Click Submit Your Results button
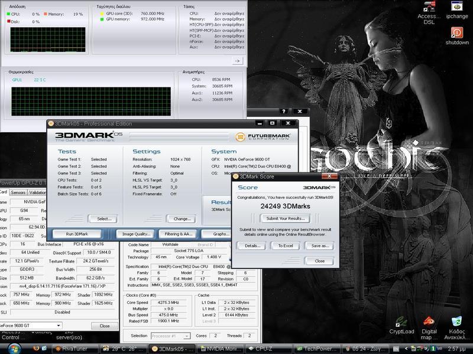 pos(286,218)
